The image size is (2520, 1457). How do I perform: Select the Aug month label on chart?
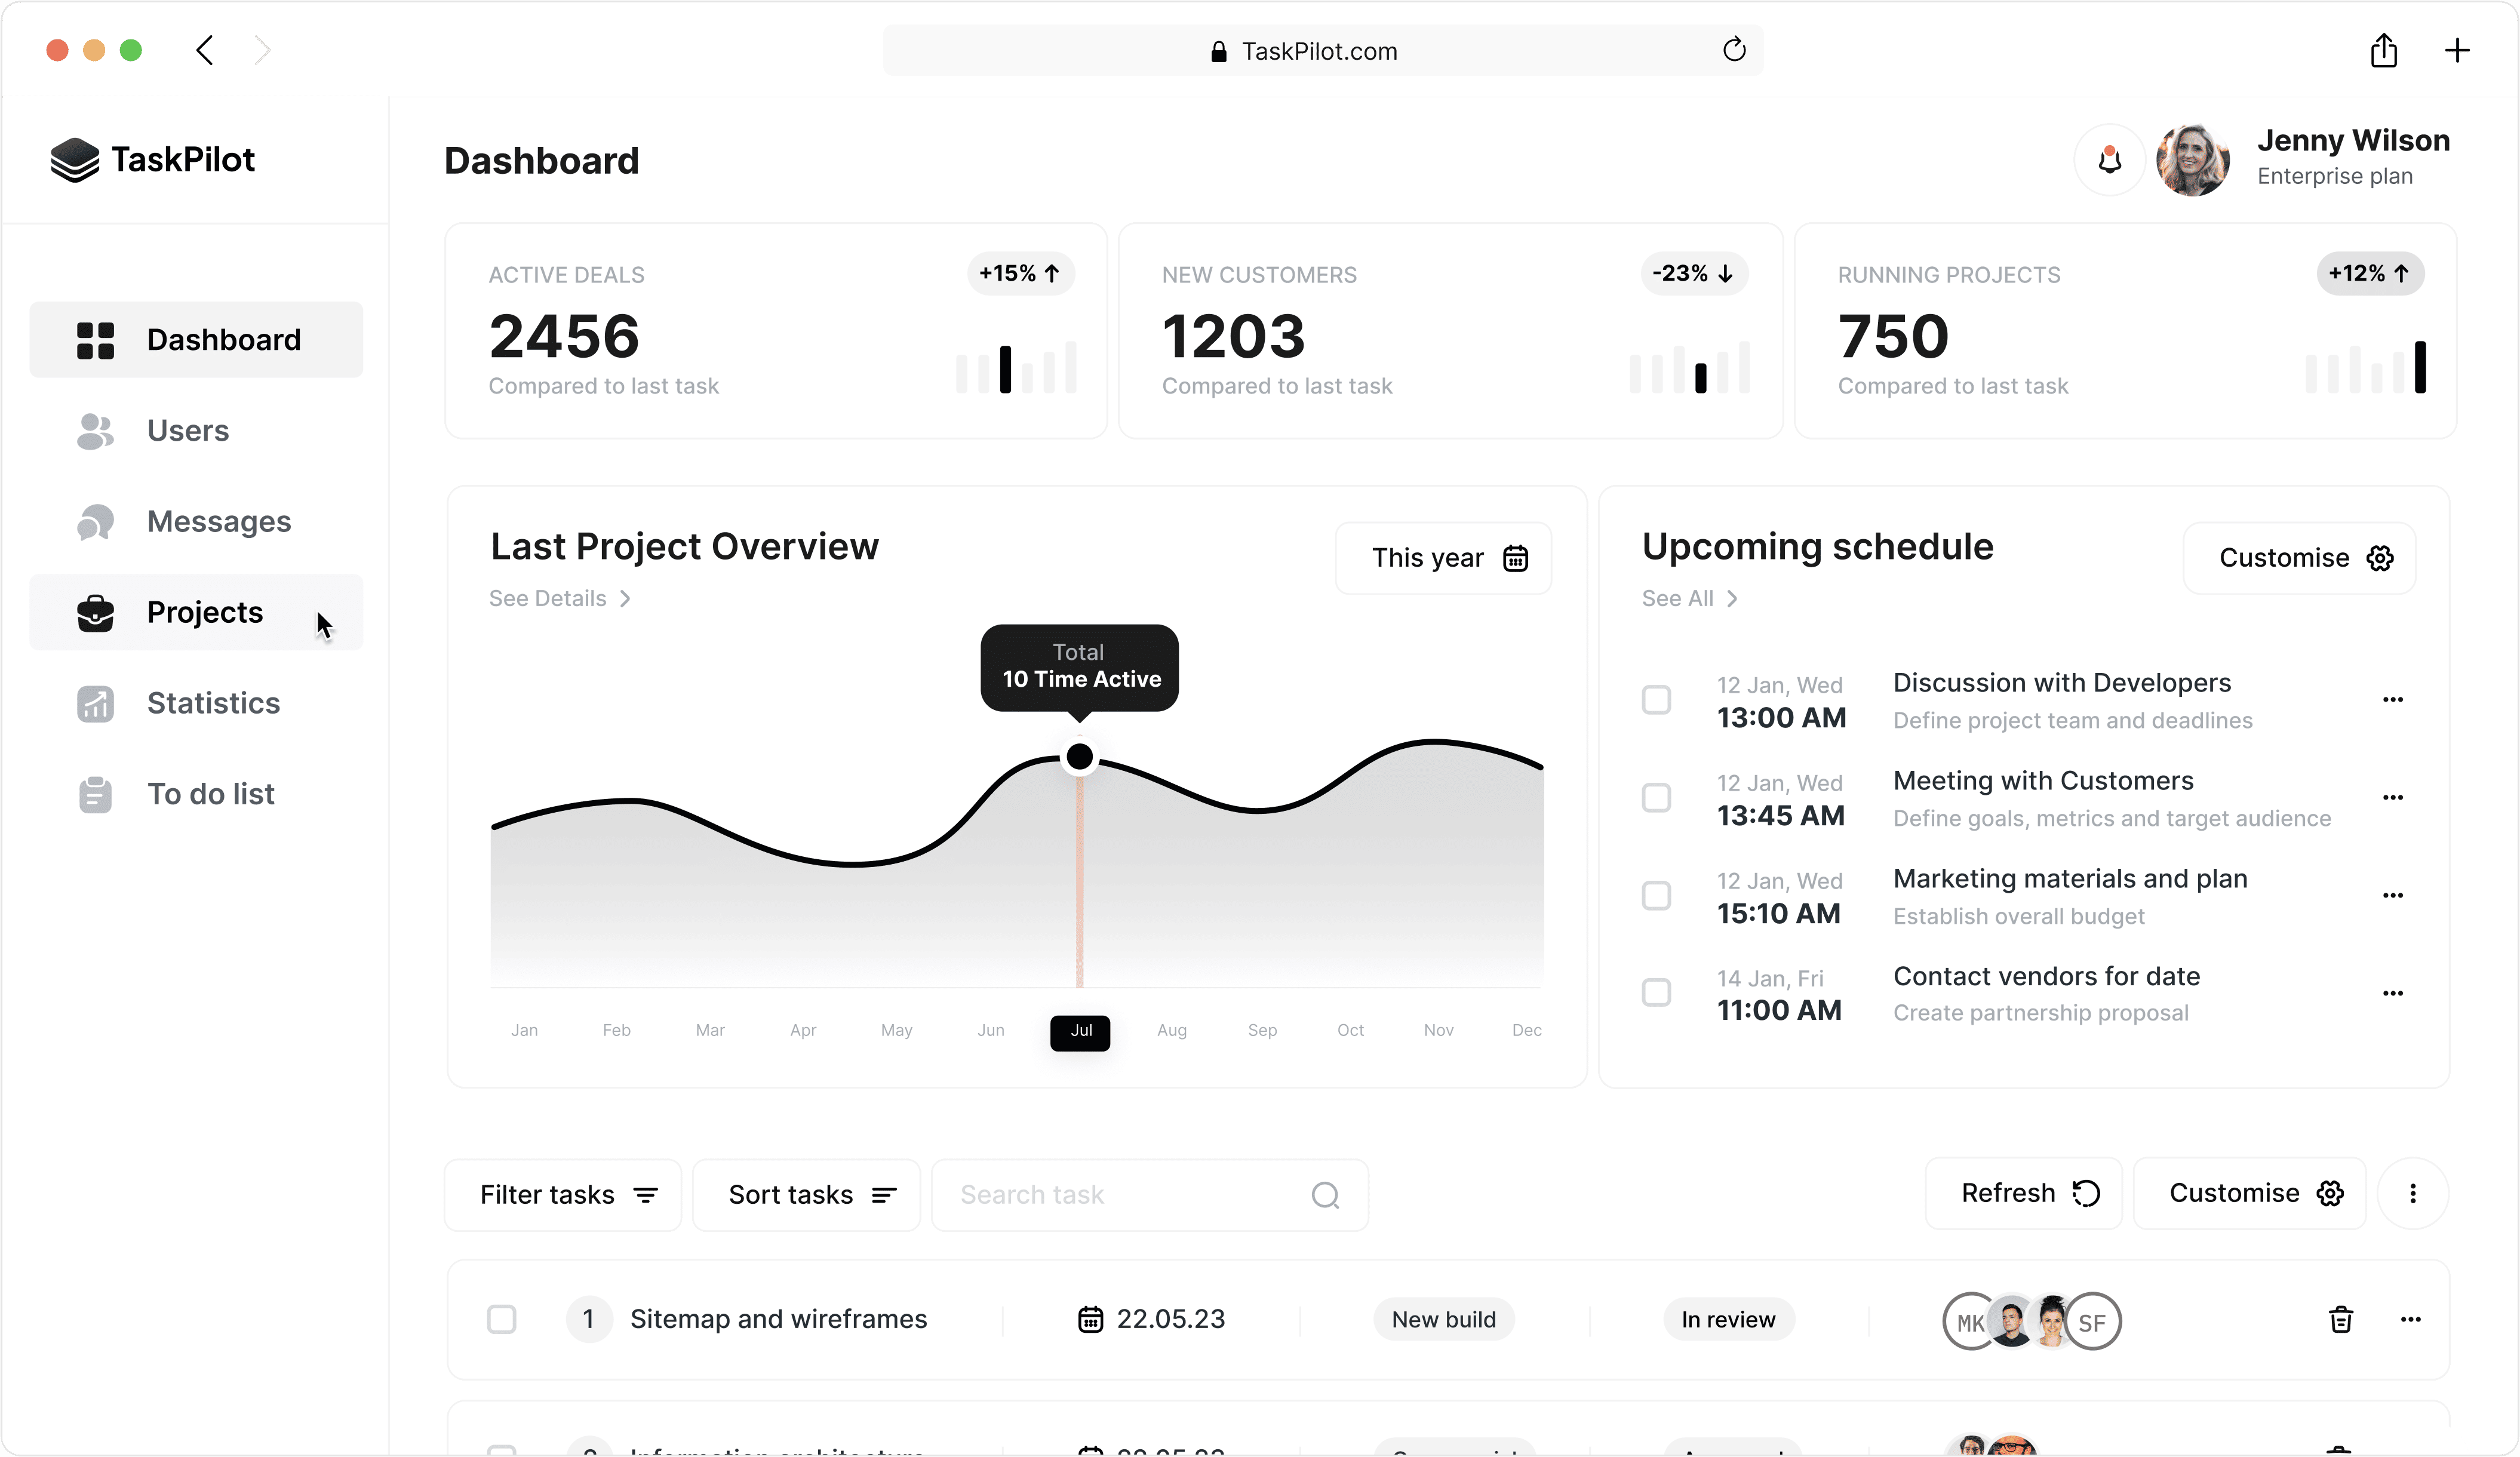coord(1172,1031)
